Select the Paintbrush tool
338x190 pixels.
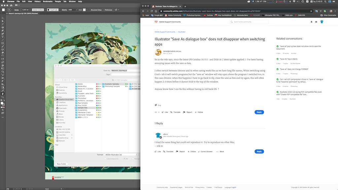(x=3, y=46)
